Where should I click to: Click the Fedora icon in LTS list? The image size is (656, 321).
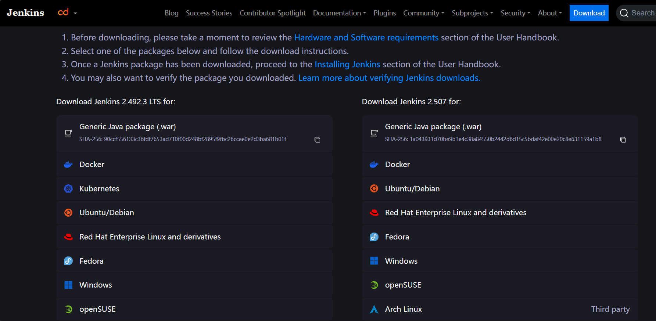click(68, 261)
